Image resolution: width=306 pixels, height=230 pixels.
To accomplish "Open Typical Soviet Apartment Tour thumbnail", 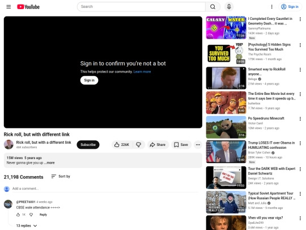I will (x=226, y=202).
